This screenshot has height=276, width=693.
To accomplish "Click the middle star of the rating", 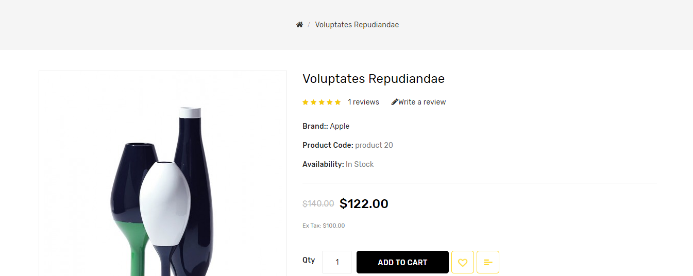I will pos(322,102).
